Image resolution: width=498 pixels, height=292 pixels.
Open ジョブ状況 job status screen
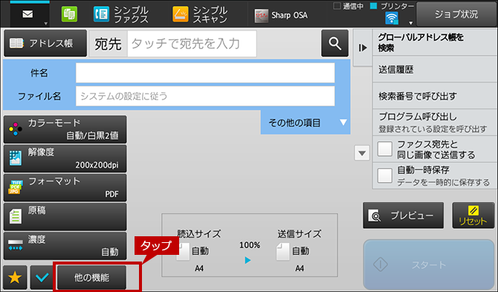(456, 14)
